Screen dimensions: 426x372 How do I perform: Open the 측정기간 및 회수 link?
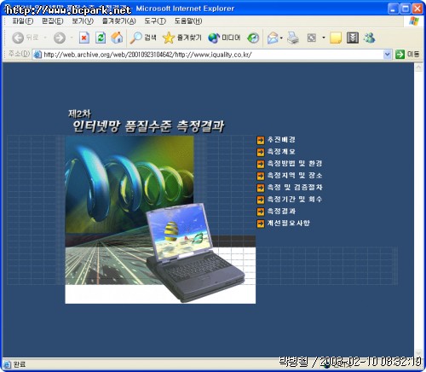tap(295, 200)
